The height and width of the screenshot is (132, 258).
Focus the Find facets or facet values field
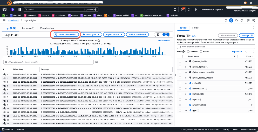(216, 47)
